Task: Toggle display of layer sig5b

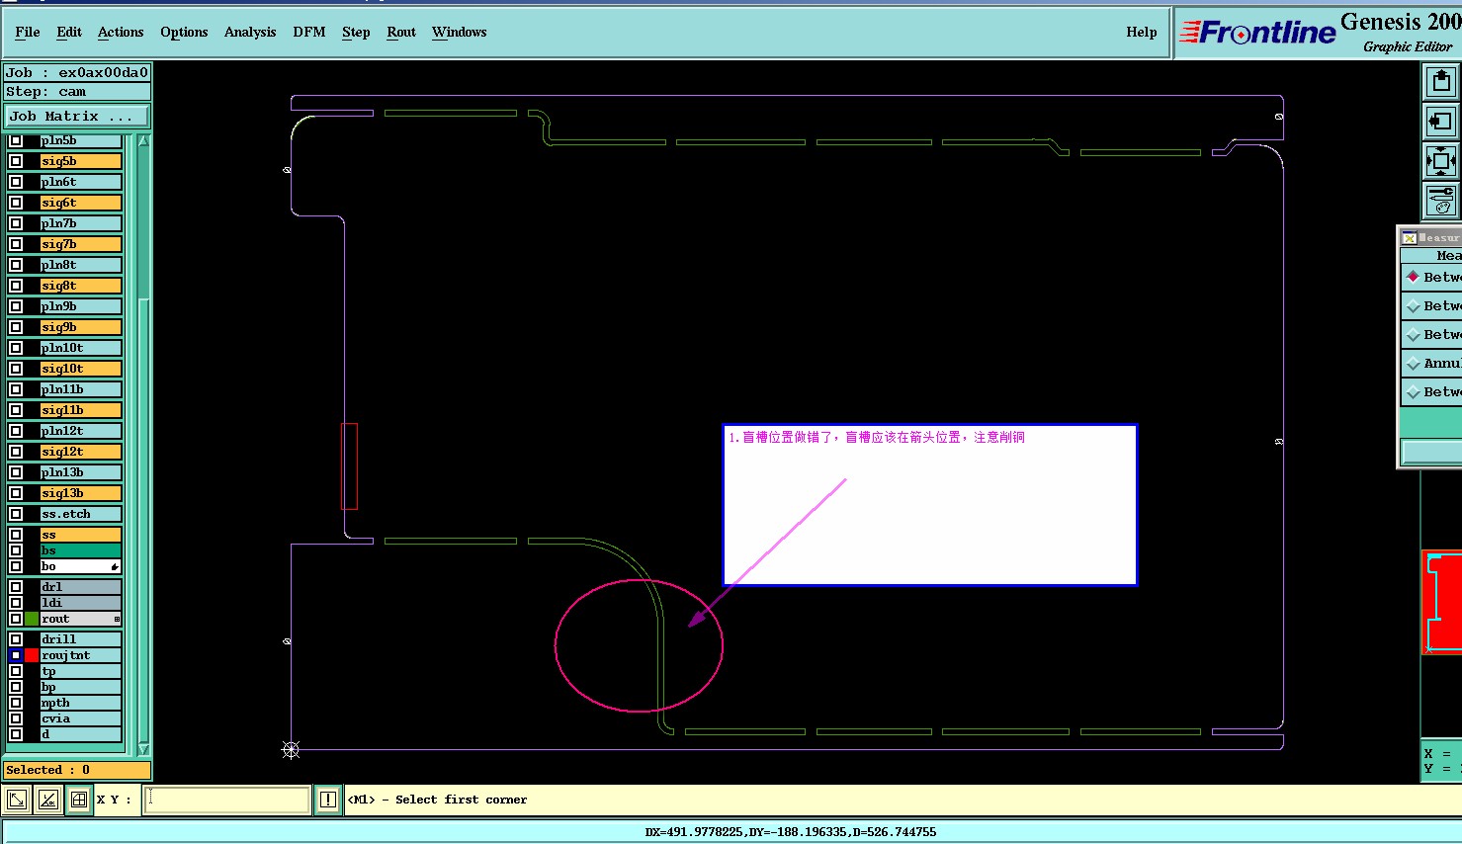Action: (16, 161)
